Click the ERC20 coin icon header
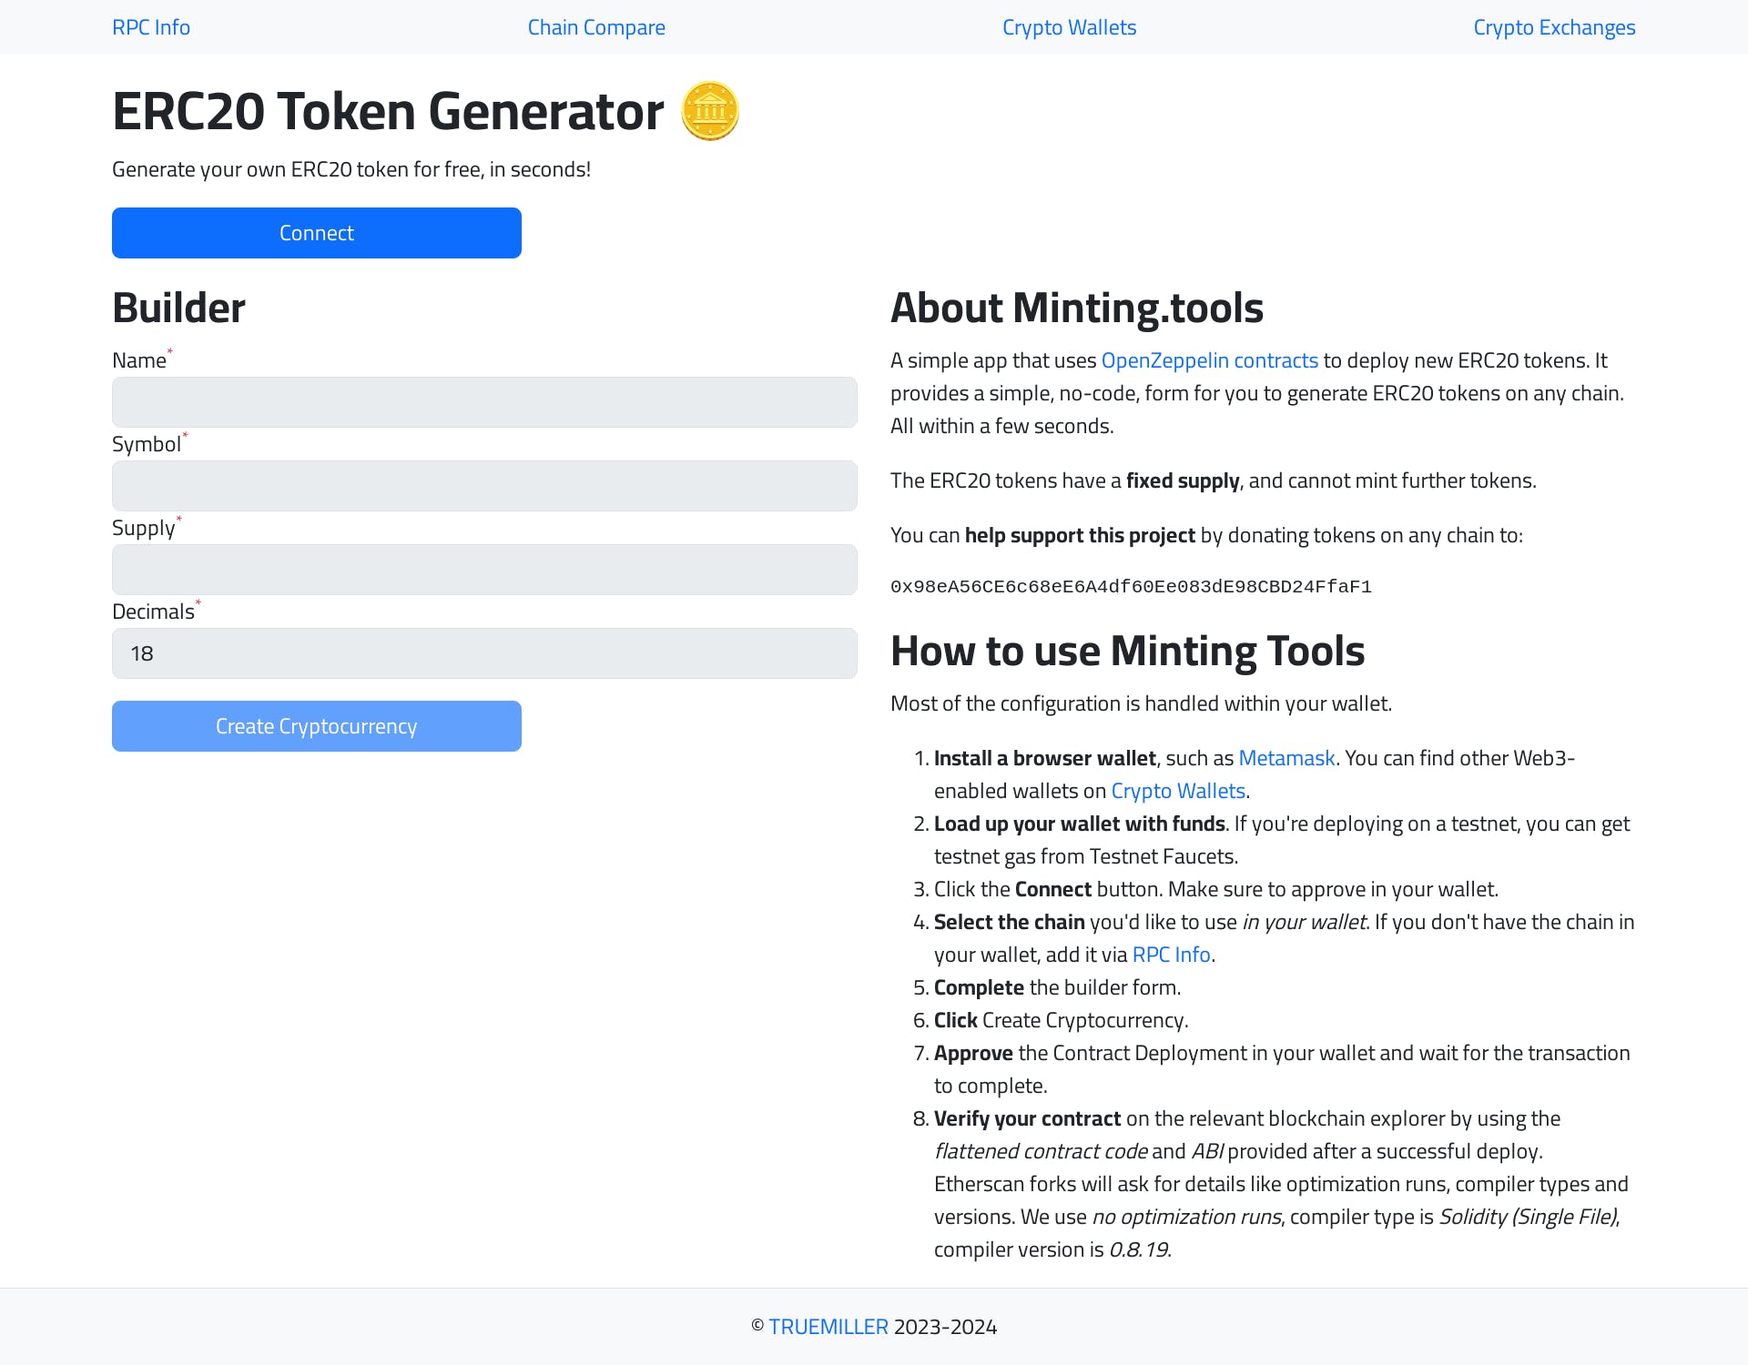This screenshot has width=1748, height=1365. (709, 112)
